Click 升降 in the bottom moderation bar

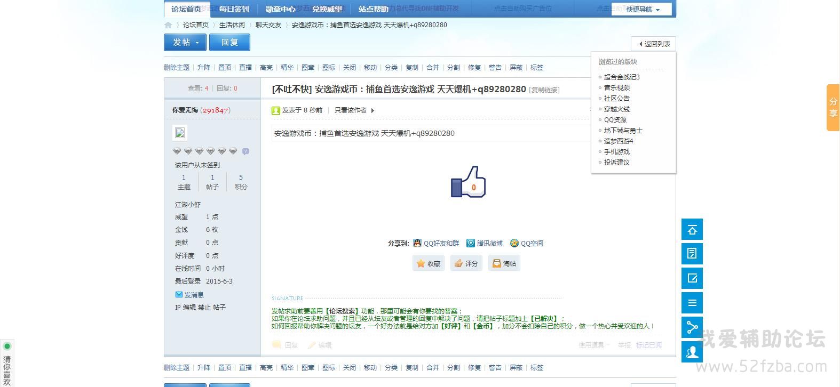204,368
